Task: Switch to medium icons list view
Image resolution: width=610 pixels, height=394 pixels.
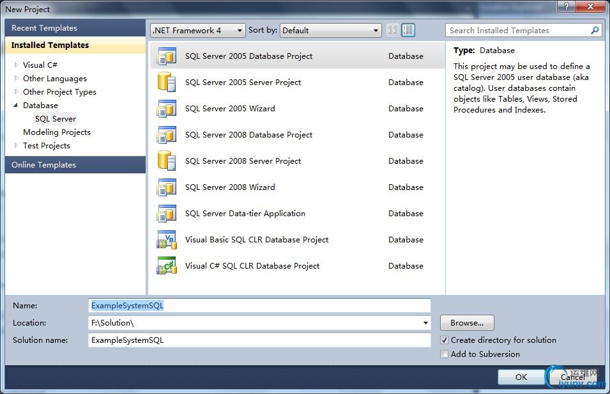Action: 408,30
